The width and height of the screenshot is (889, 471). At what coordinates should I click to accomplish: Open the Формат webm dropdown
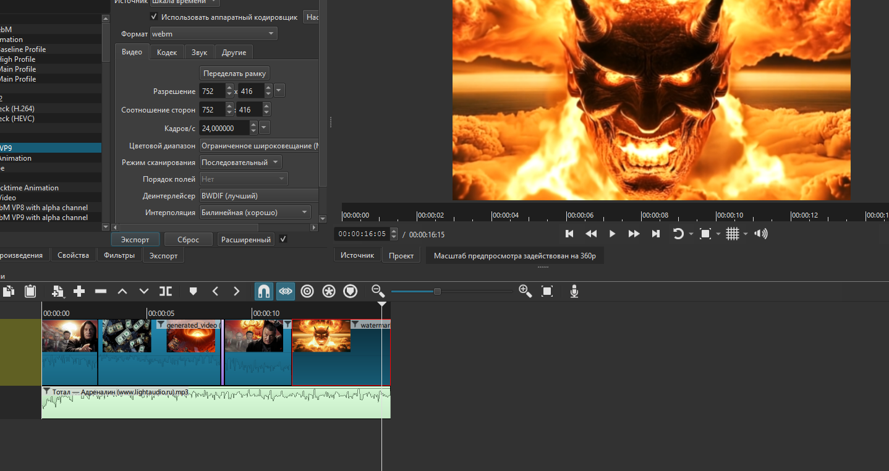coord(214,34)
